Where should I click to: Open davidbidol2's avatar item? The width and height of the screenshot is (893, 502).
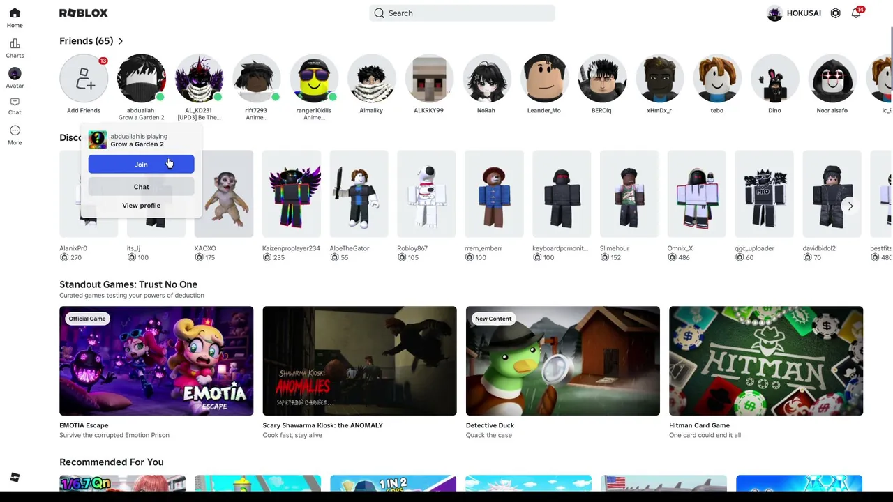pos(833,193)
